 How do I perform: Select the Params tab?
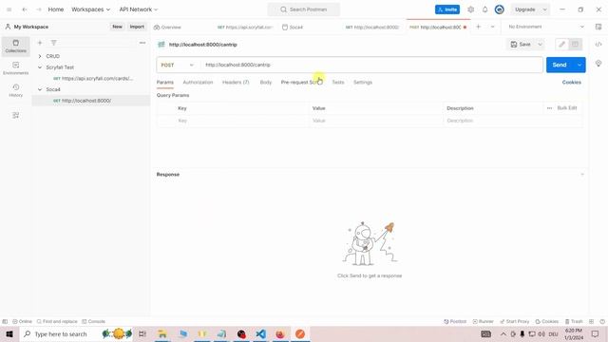[x=164, y=83]
